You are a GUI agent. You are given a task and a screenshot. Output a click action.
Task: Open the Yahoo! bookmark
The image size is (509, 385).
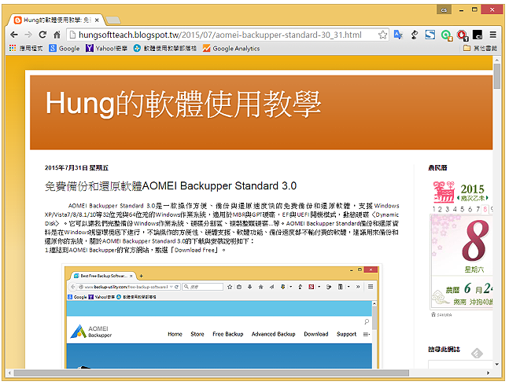pyautogui.click(x=106, y=48)
